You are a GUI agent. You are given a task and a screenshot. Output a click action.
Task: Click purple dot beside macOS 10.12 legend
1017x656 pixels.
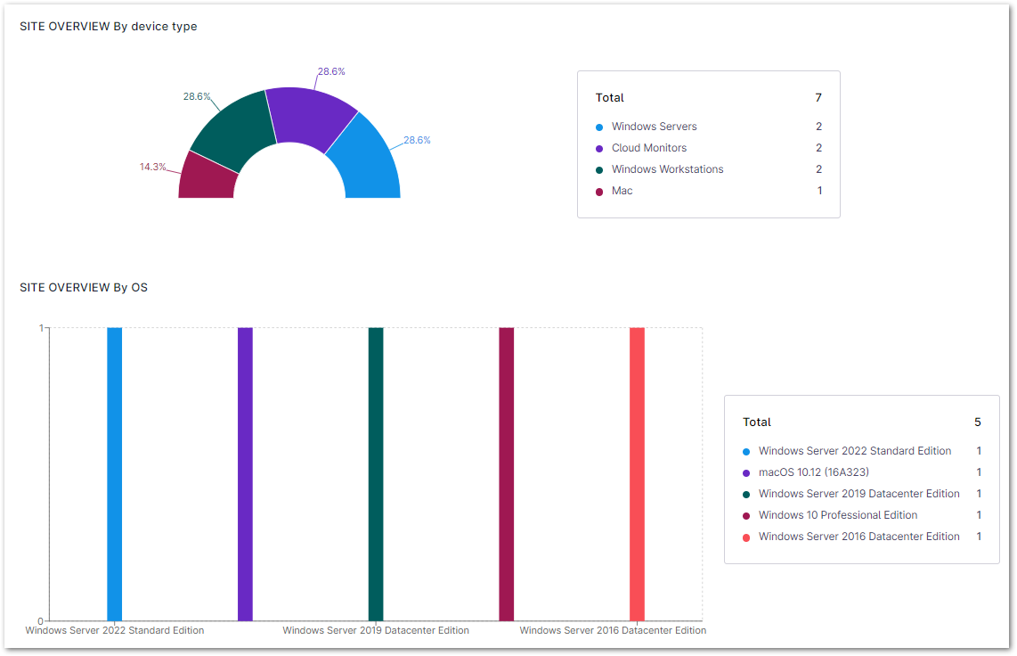(746, 473)
